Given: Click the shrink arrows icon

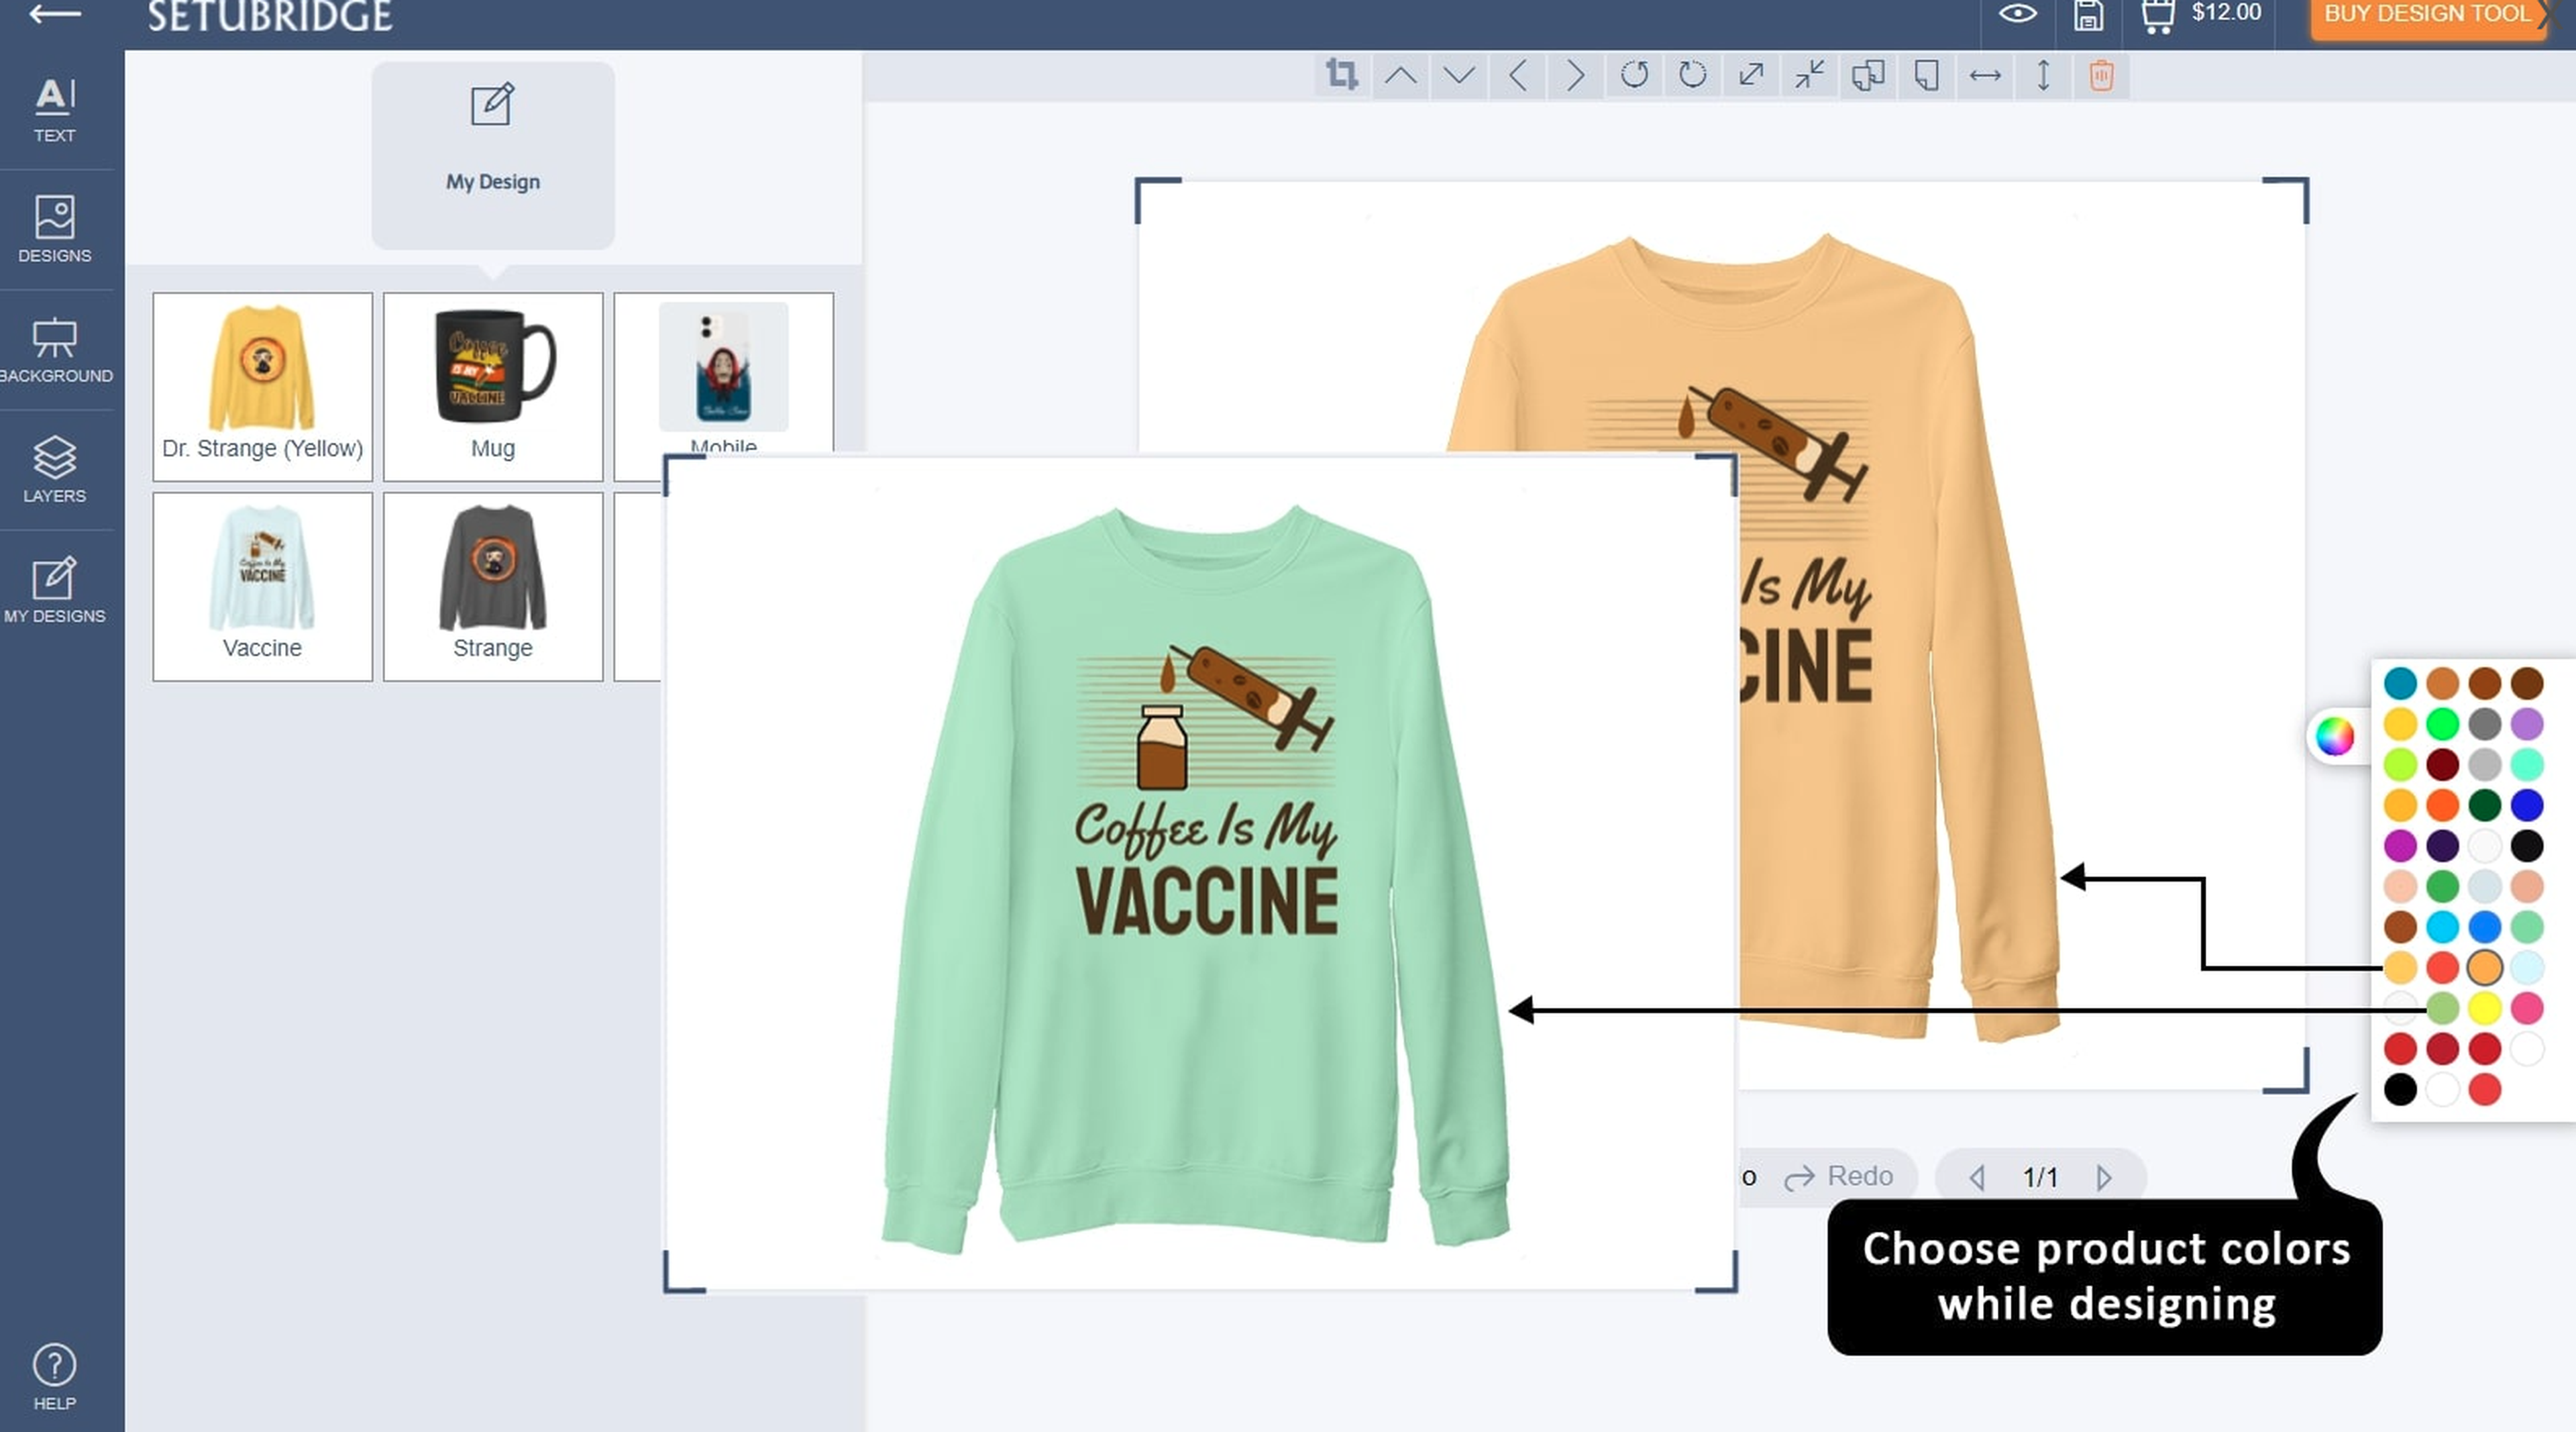Looking at the screenshot, I should 1809,75.
